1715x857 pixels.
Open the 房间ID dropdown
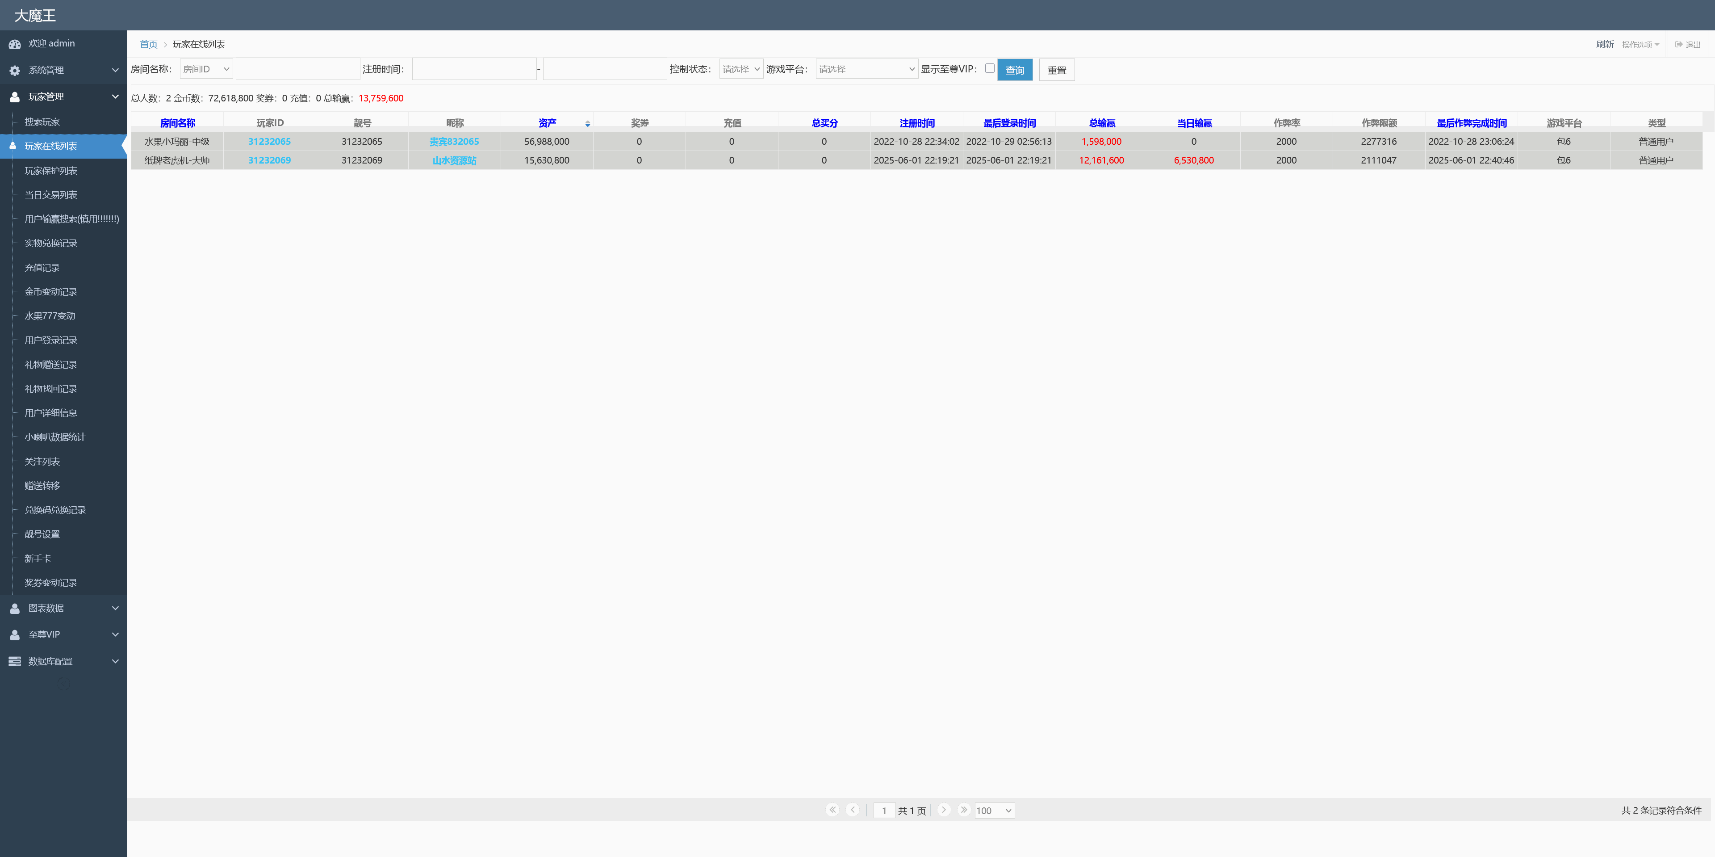pyautogui.click(x=206, y=69)
